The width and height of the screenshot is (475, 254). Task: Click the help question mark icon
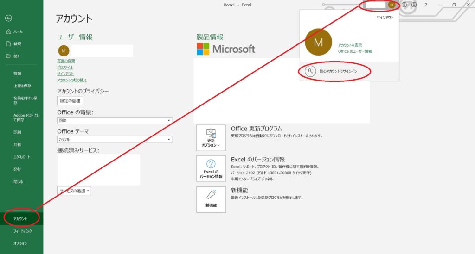point(426,5)
